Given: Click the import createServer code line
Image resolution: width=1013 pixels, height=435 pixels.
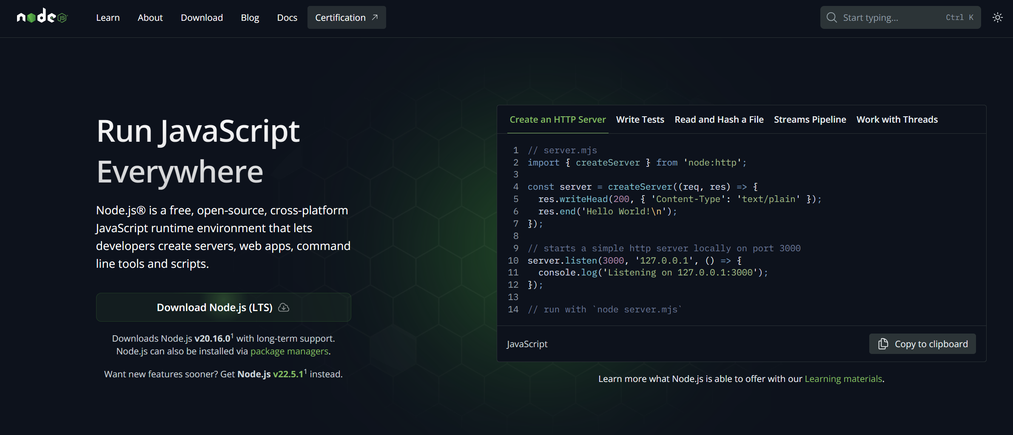Looking at the screenshot, I should click(637, 163).
